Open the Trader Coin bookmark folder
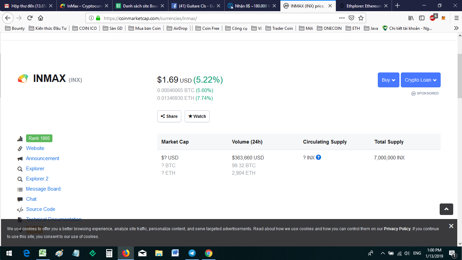 (x=279, y=28)
